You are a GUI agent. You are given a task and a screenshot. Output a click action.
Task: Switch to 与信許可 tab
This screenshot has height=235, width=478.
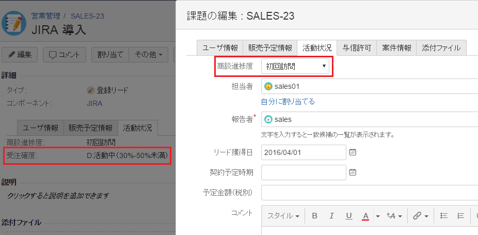pyautogui.click(x=357, y=48)
